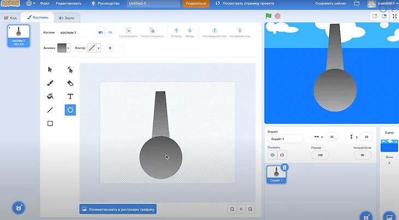Open the Файл menu

click(44, 3)
